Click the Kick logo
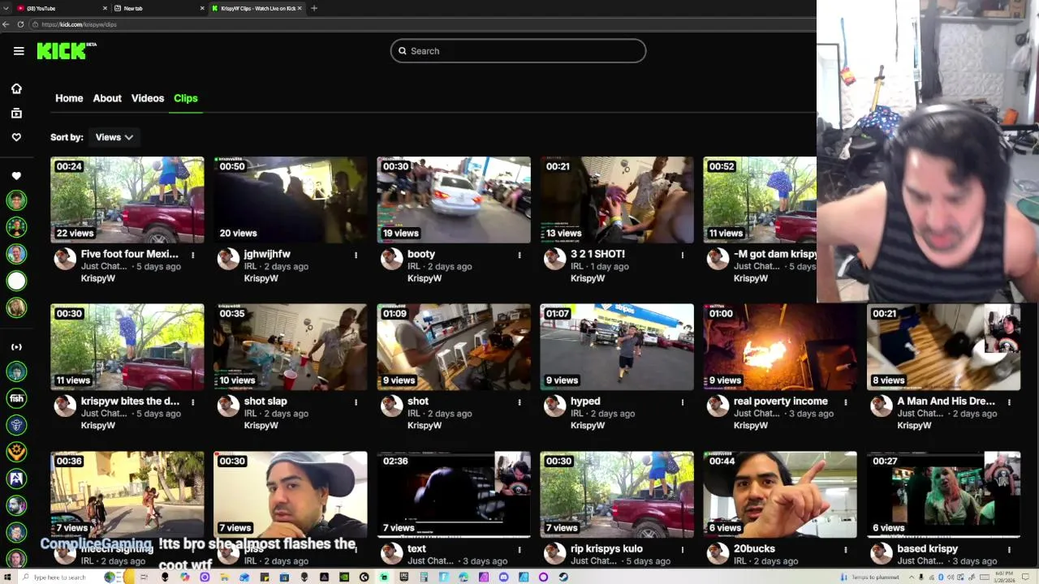This screenshot has width=1039, height=584. tap(67, 51)
